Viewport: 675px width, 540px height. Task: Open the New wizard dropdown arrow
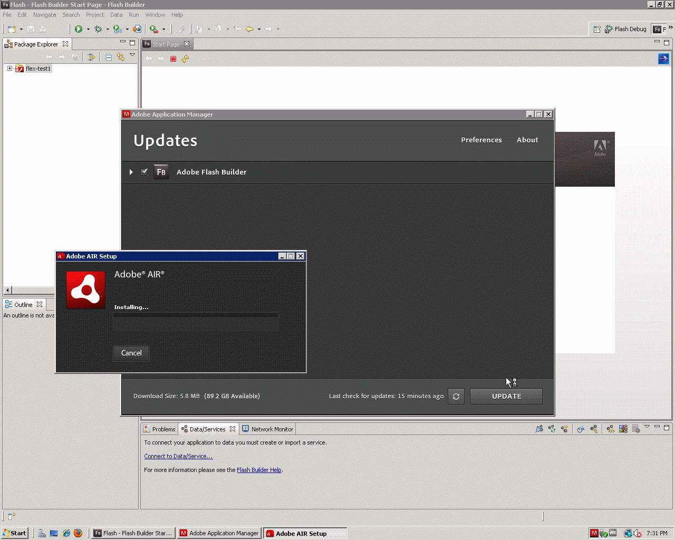point(21,29)
